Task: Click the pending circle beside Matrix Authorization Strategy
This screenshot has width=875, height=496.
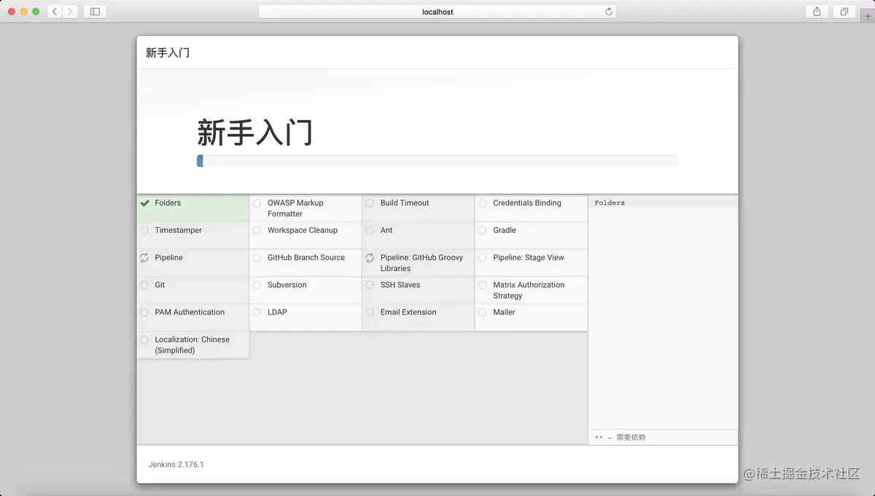Action: coord(483,285)
